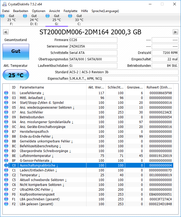Click status orb for Ausschaltungsabbrüche
Viewport: 181px width, 217px height.
tap(6, 165)
